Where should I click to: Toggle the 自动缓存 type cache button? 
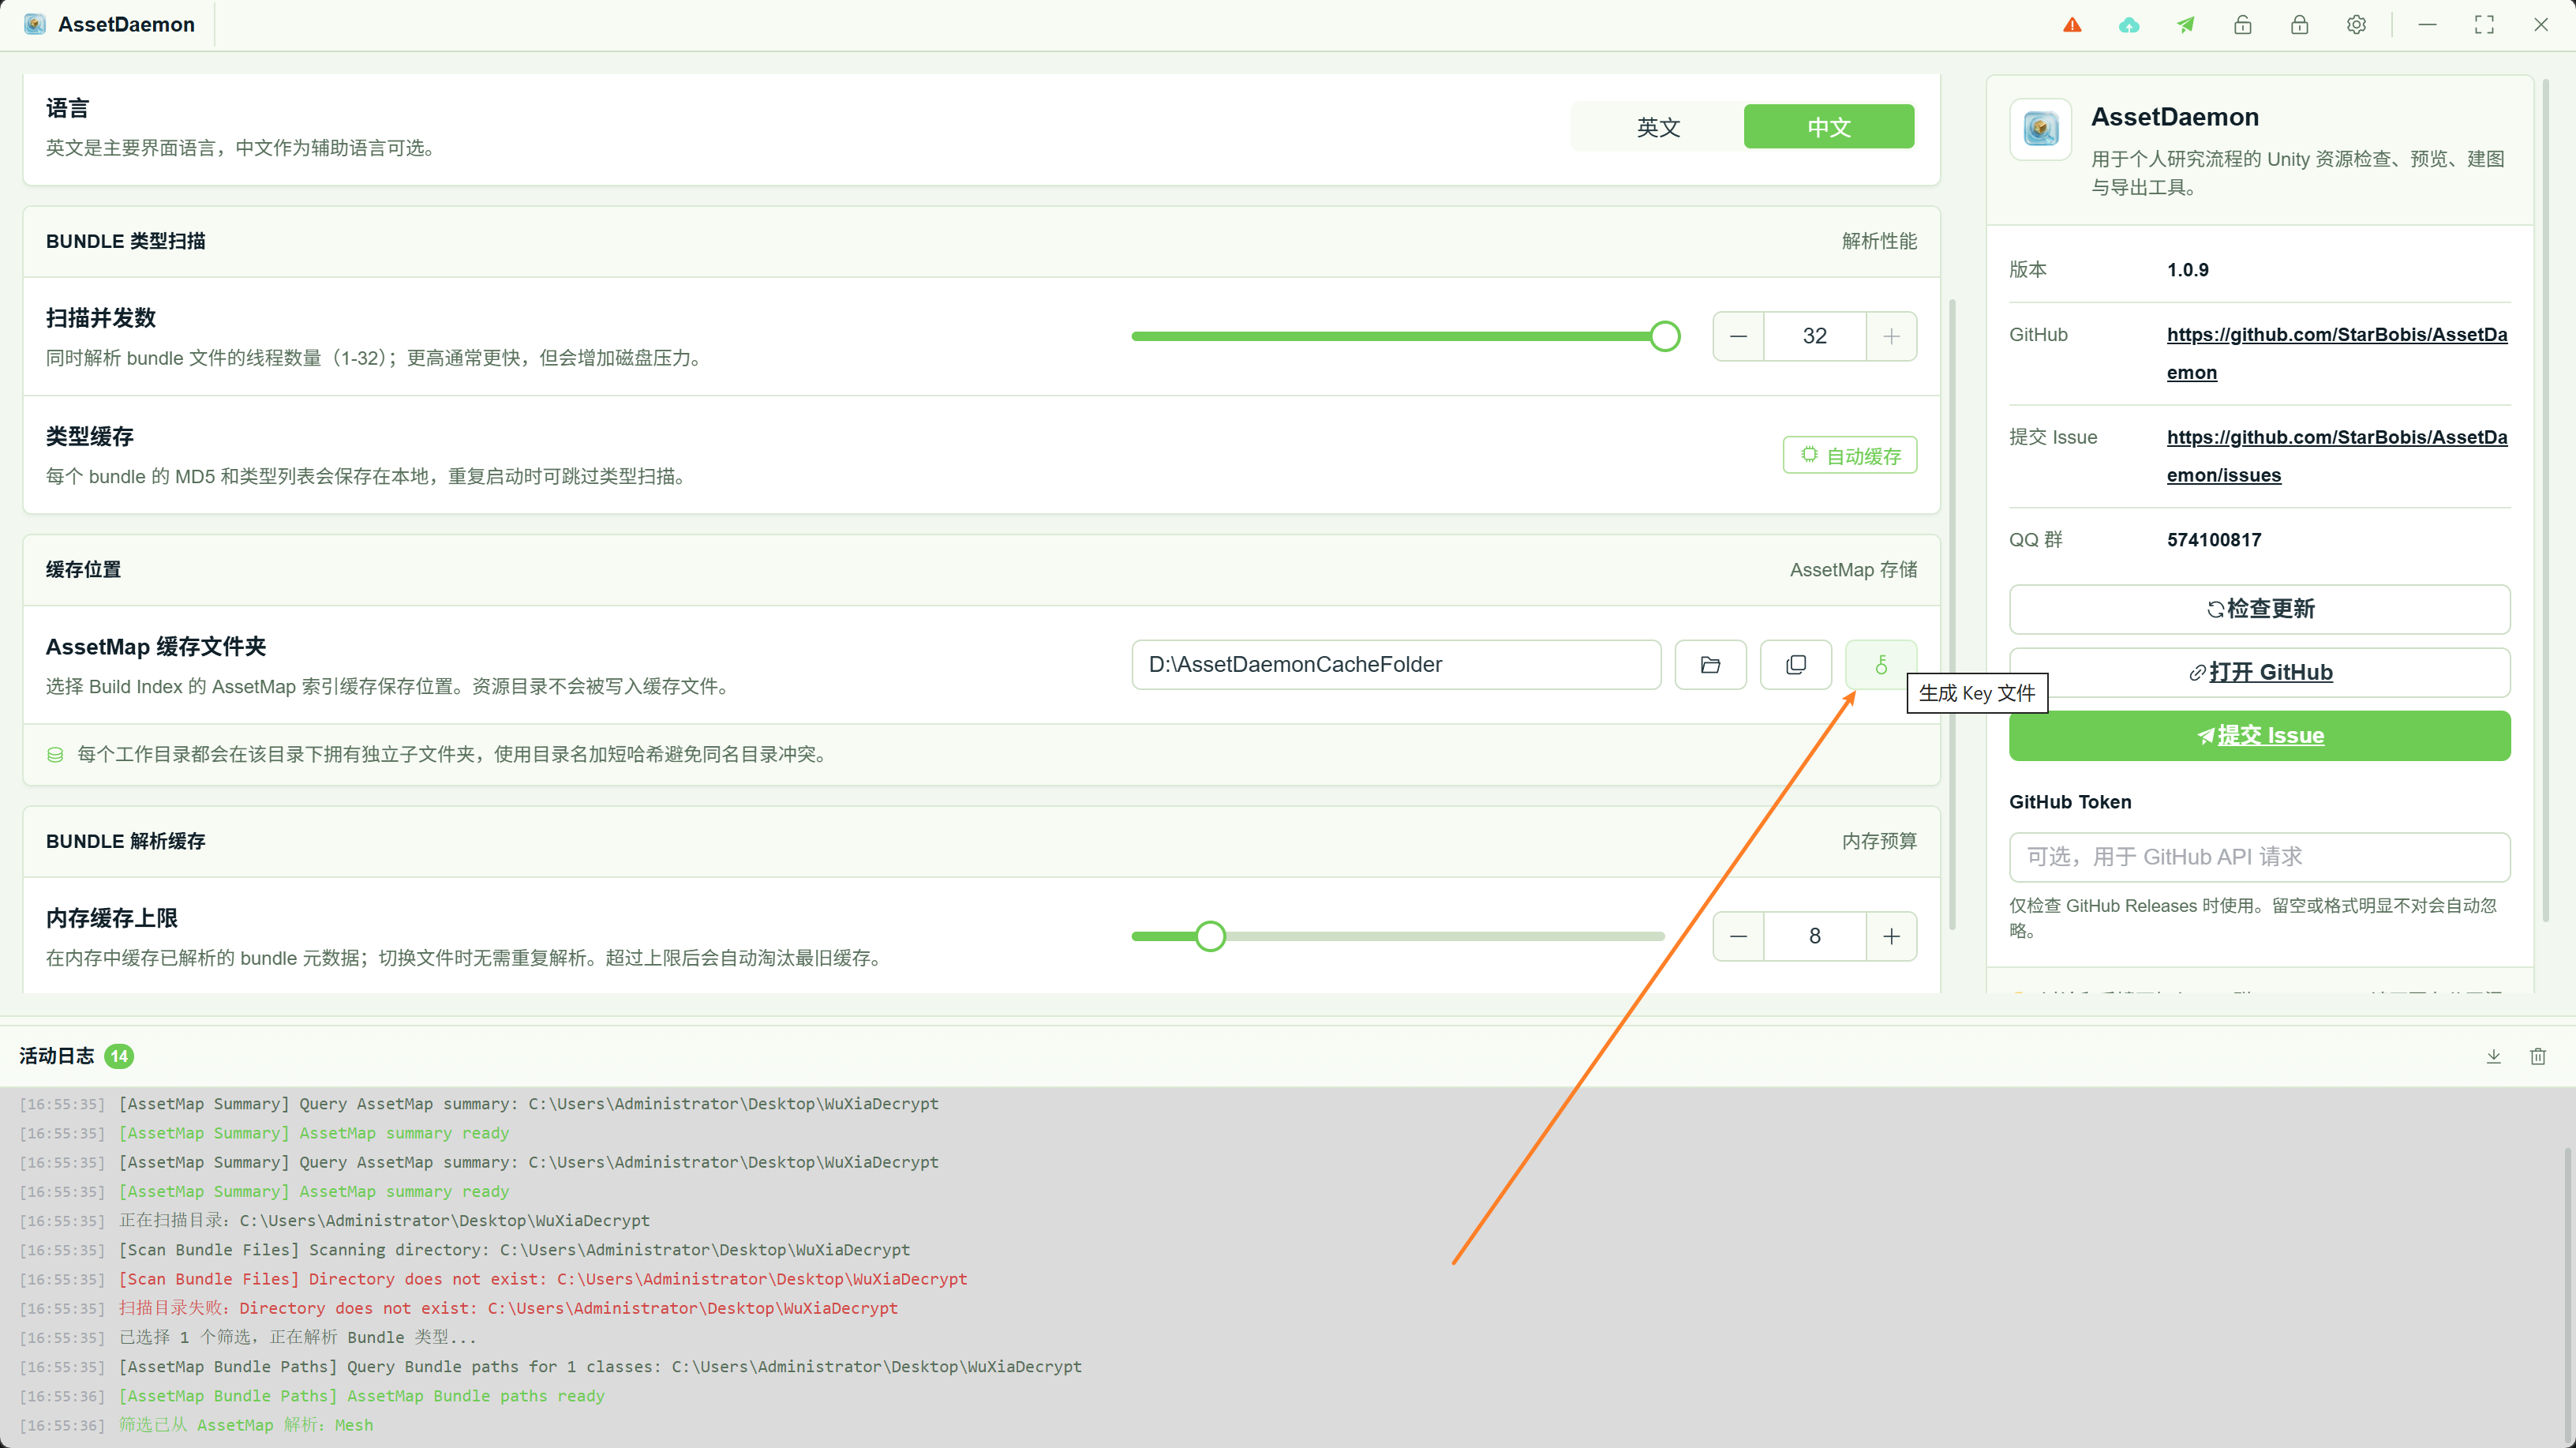1850,456
